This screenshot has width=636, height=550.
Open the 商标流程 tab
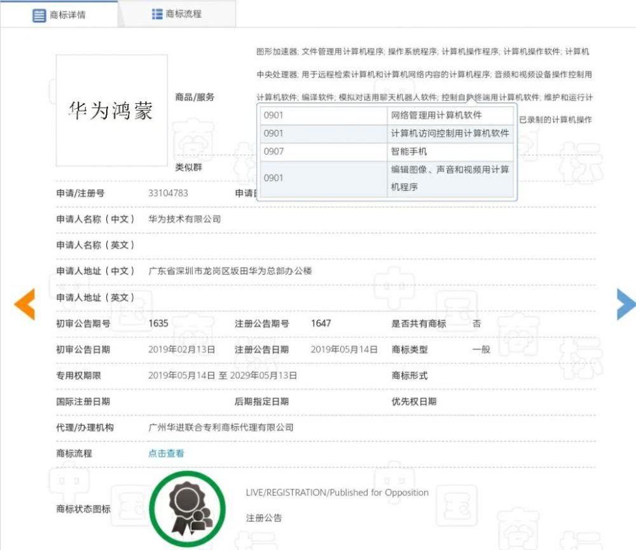point(177,14)
